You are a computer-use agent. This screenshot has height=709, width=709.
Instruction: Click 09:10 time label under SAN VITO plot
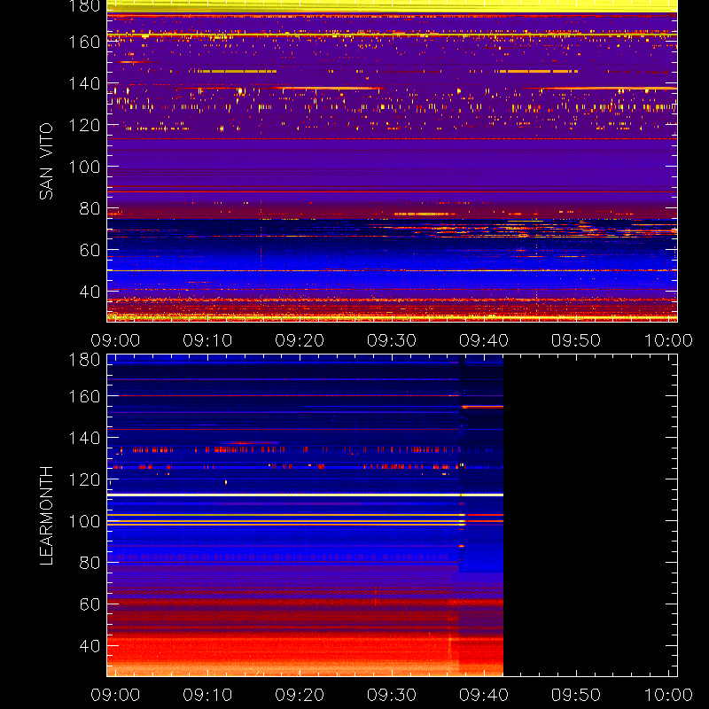click(x=207, y=340)
